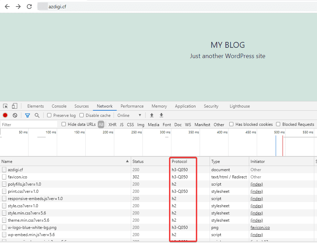
Task: Toggle the device toolbar icon
Action: [x=13, y=106]
